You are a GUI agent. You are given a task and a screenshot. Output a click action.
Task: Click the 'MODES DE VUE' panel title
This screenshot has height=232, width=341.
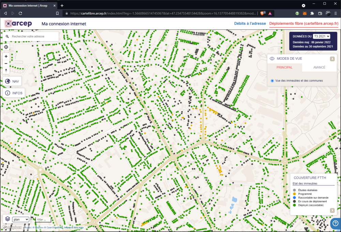[289, 59]
